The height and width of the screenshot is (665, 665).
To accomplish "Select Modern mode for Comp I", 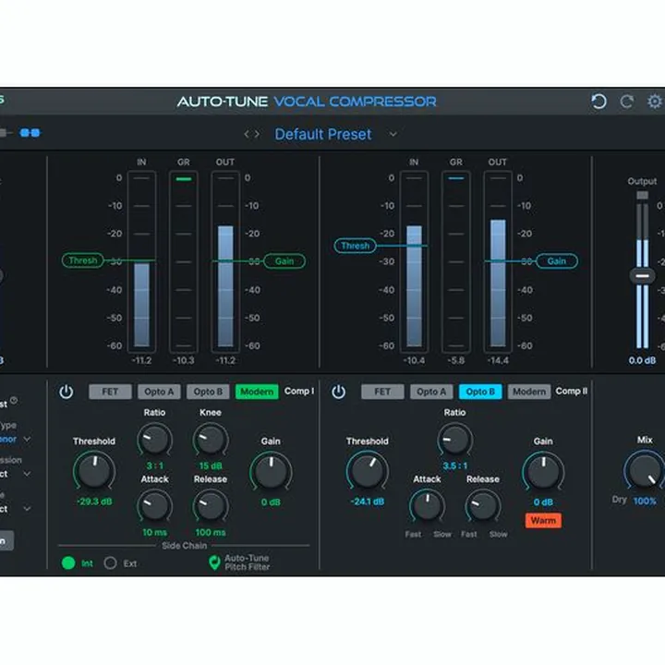I will tap(257, 392).
